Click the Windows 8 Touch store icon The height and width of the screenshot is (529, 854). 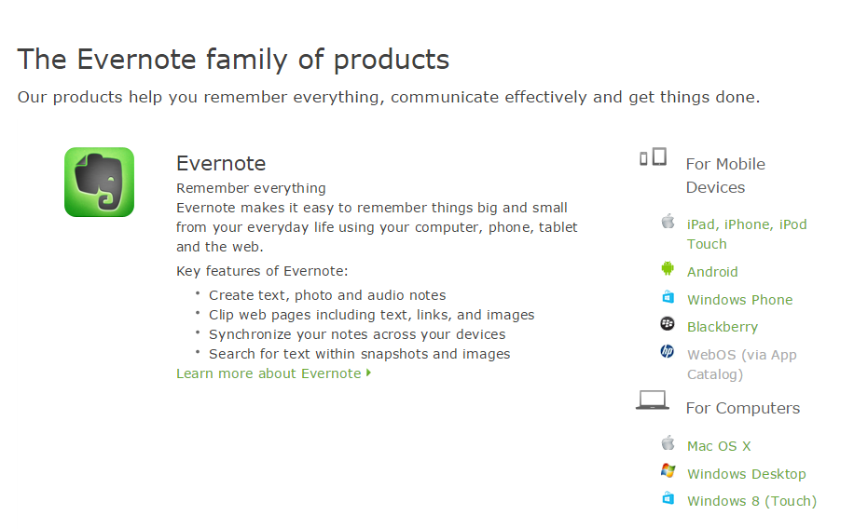[x=668, y=498]
